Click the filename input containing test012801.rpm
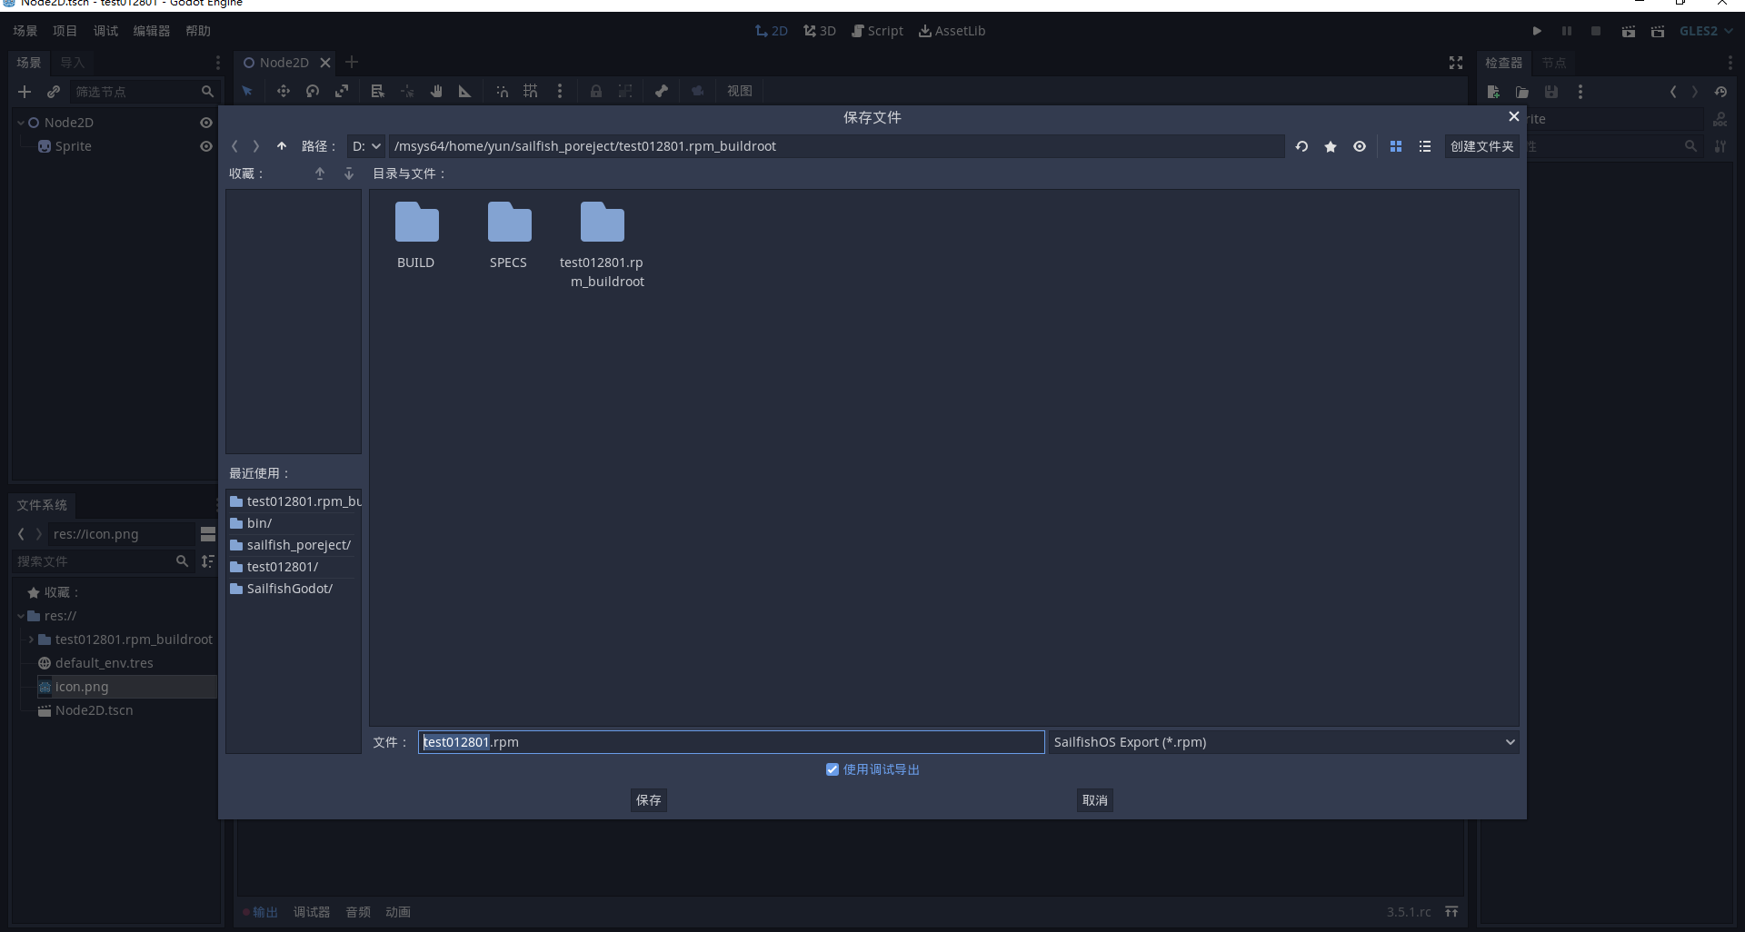Viewport: 1745px width, 932px height. click(x=732, y=742)
